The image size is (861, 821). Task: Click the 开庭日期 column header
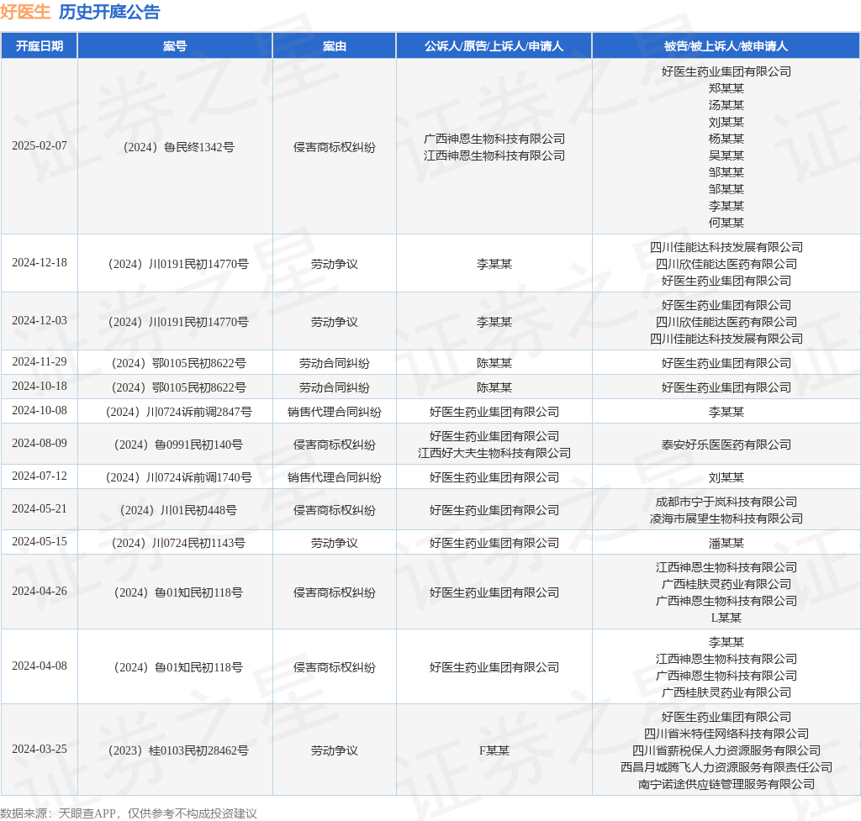tap(39, 46)
